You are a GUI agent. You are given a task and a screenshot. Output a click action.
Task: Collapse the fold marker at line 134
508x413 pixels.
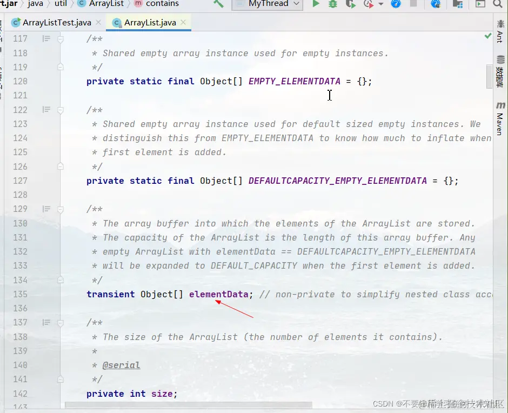tap(61, 280)
